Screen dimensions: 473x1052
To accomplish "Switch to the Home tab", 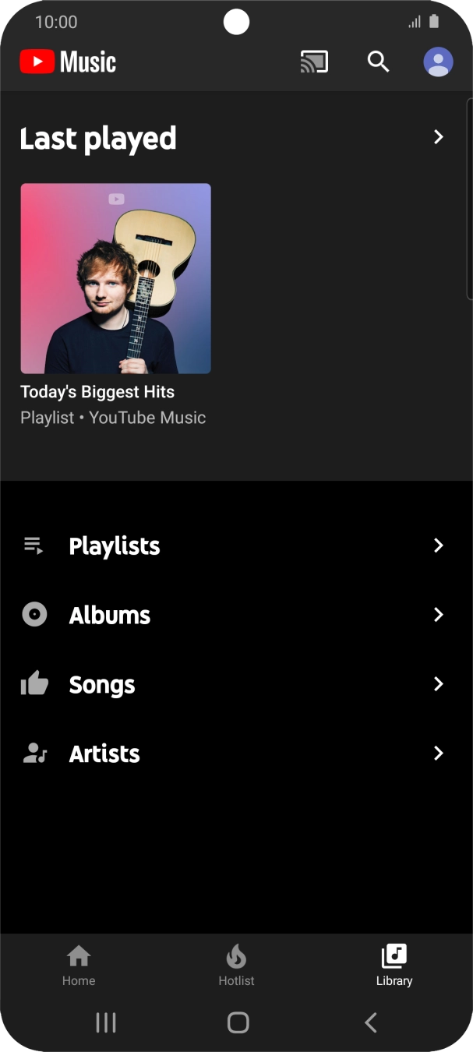I will (78, 965).
